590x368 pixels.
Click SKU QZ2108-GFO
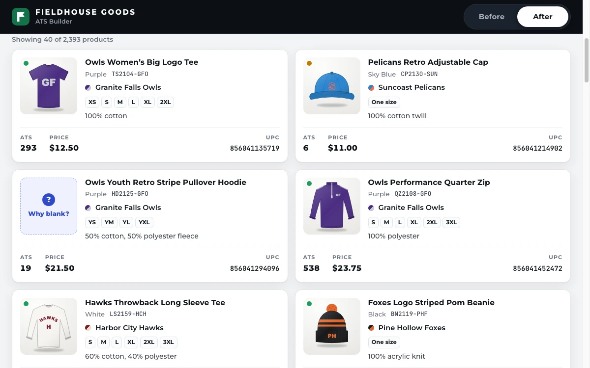pyautogui.click(x=413, y=194)
